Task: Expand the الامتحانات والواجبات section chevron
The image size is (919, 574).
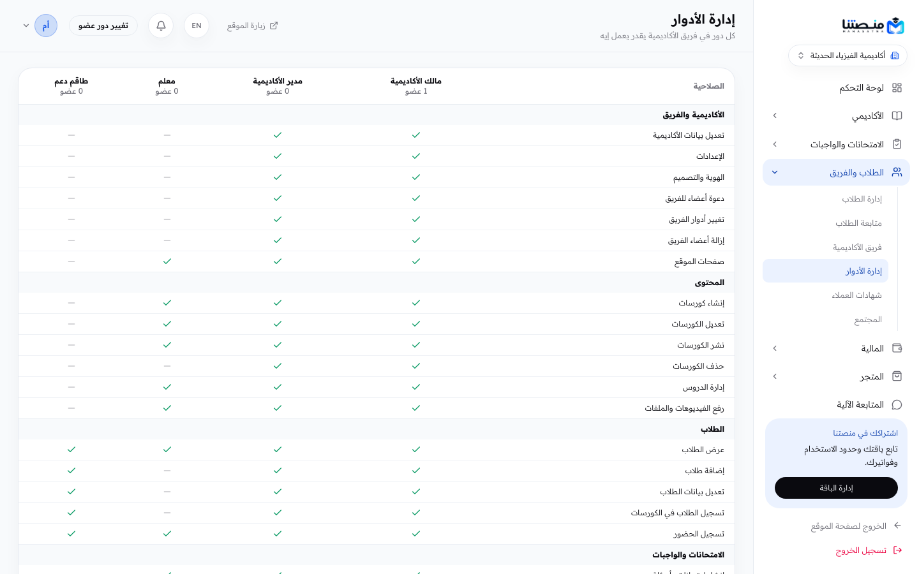Action: [x=775, y=144]
